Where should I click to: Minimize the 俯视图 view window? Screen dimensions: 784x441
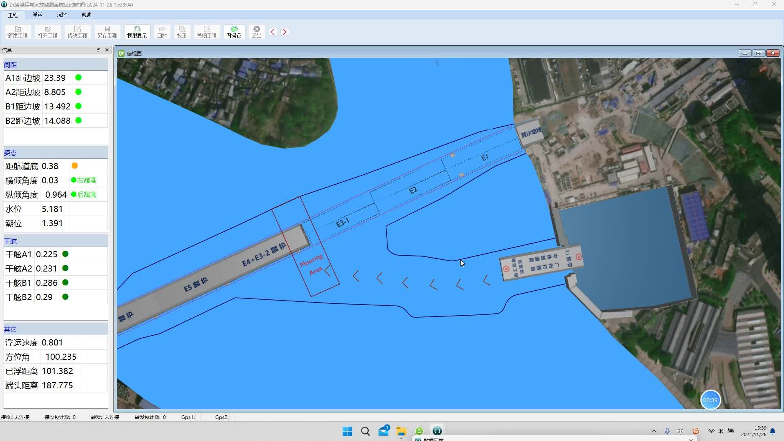point(745,53)
